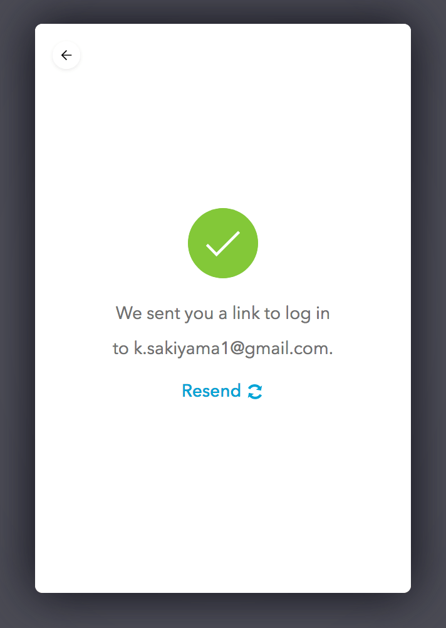
Task: Click the "to" before the email address
Action: click(x=120, y=349)
